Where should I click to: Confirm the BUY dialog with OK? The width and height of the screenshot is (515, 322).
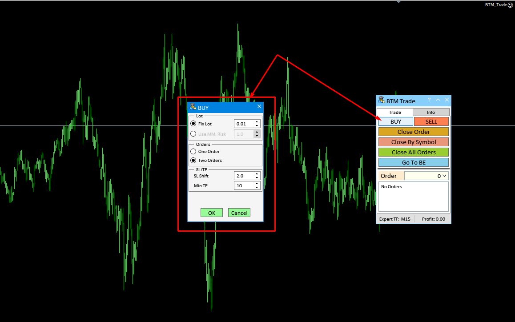(212, 213)
